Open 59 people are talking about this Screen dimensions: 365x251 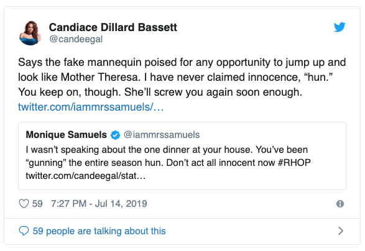coord(99,231)
